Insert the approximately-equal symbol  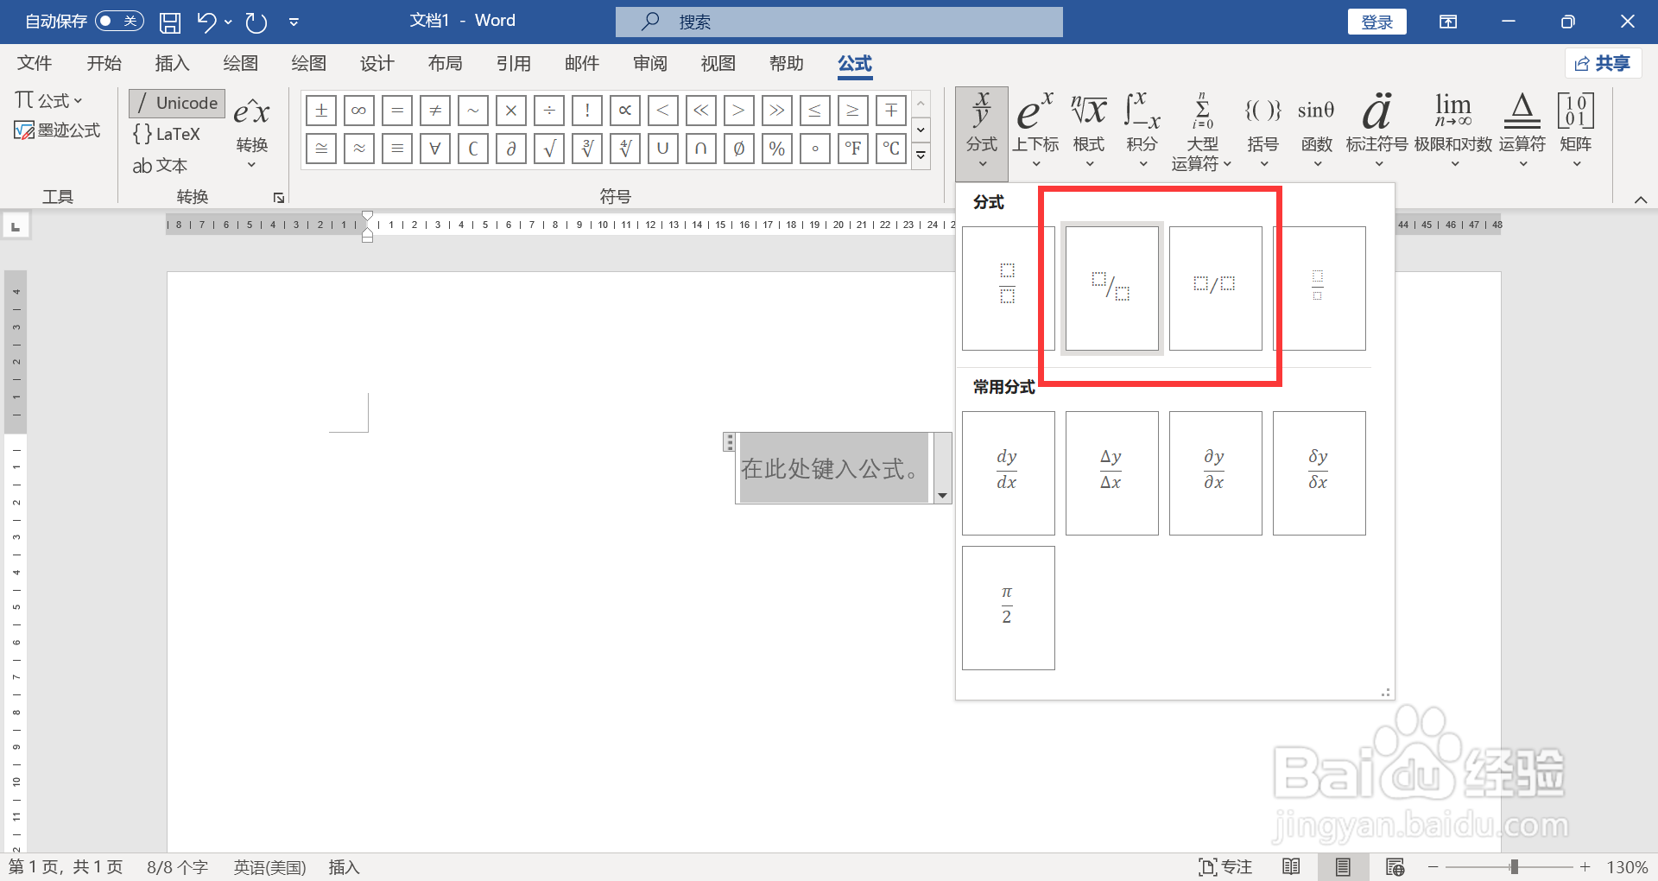(359, 149)
